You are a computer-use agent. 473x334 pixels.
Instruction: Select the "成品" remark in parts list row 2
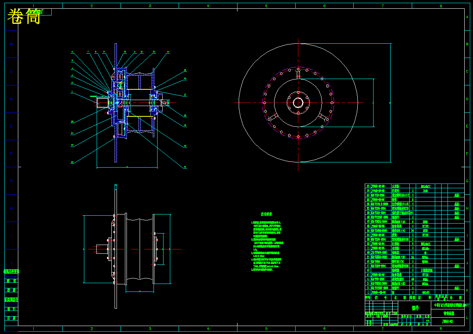click(x=456, y=288)
